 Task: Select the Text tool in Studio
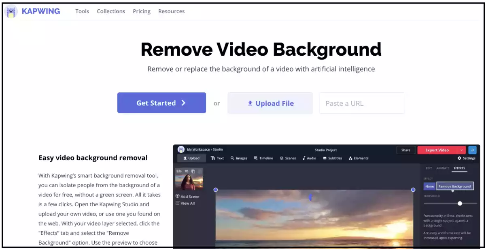217,158
